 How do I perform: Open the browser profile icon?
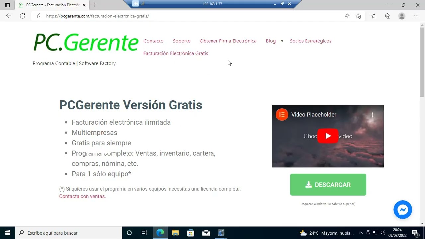click(x=402, y=16)
